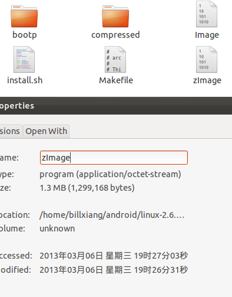232x297 pixels.
Task: Click the Properties dialog title bar
Action: 116,106
